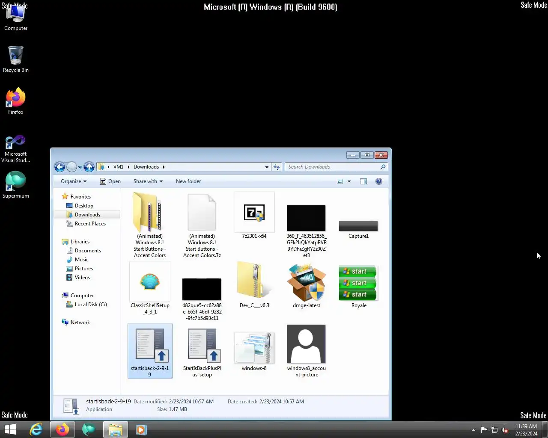Open the Explorer Help button
Image resolution: width=548 pixels, height=438 pixels.
pos(379,181)
